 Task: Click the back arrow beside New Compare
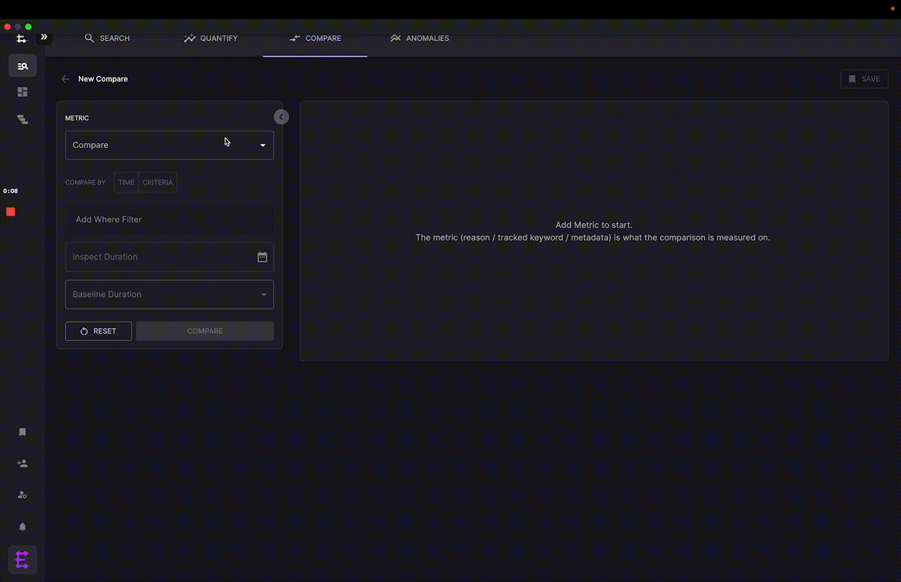point(65,79)
